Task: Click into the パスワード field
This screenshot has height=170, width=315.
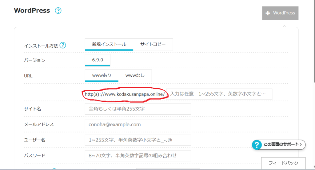Action: click(138, 156)
